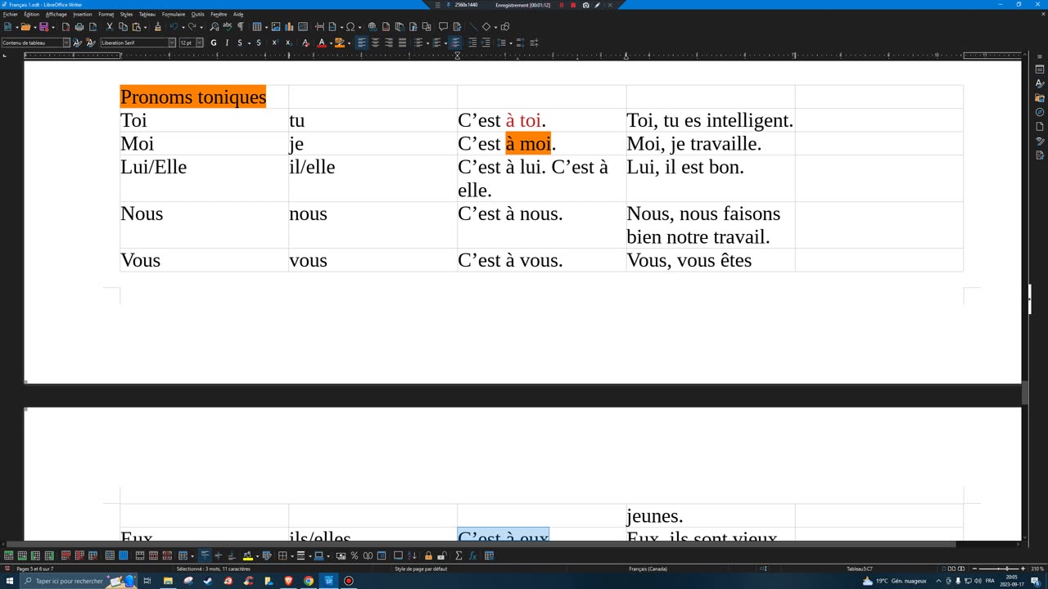Save the document with the Save icon

click(43, 27)
